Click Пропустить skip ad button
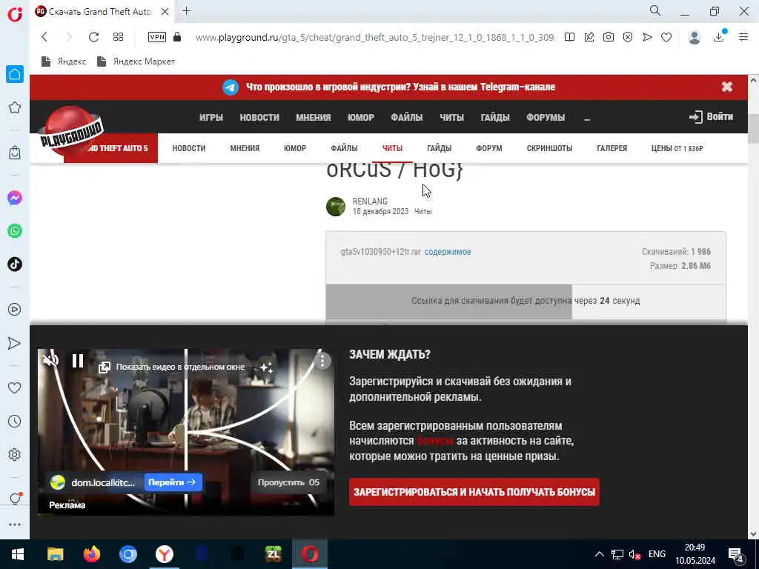This screenshot has height=569, width=759. click(x=288, y=482)
